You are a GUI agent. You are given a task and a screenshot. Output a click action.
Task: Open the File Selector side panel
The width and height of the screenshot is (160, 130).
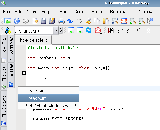pos(4,109)
